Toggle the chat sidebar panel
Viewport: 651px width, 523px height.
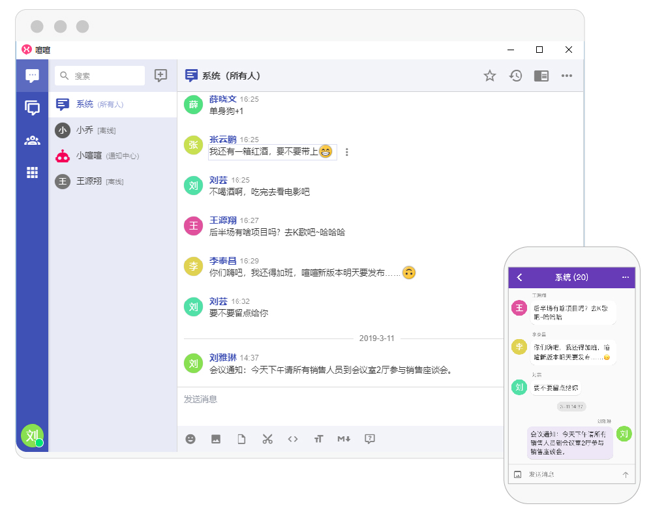pyautogui.click(x=541, y=76)
